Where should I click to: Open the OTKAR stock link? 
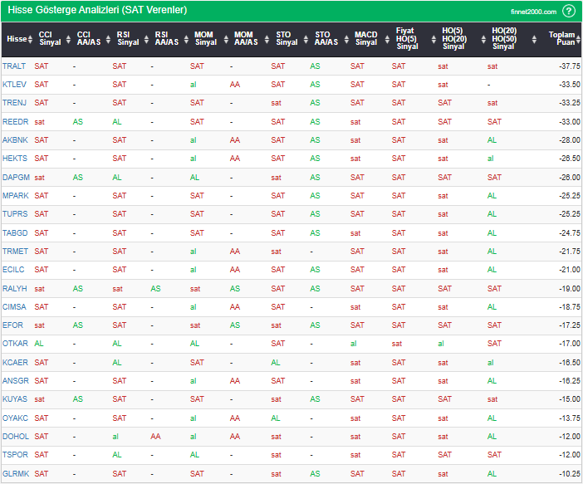click(15, 344)
